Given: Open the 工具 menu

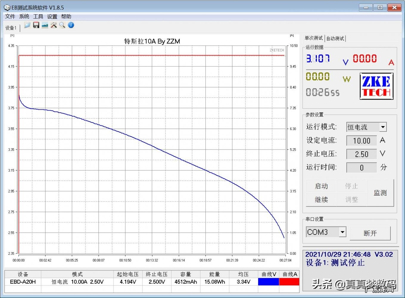Looking at the screenshot, I should 38,16.
